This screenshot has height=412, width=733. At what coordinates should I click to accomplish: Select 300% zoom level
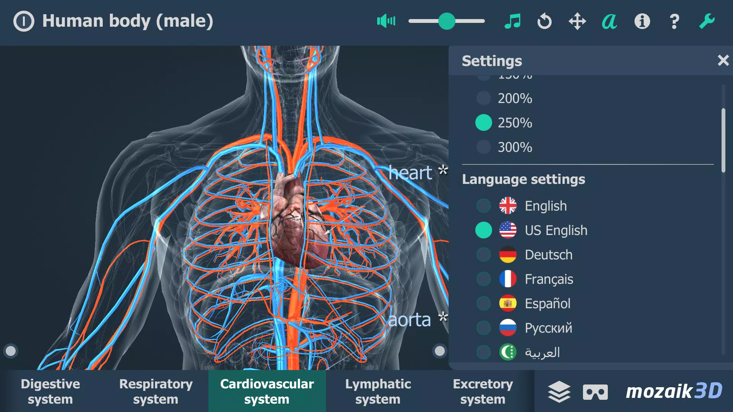[484, 146]
